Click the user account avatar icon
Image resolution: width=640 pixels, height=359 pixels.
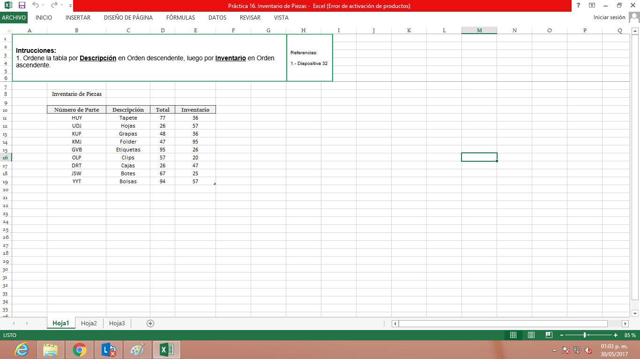tap(634, 17)
